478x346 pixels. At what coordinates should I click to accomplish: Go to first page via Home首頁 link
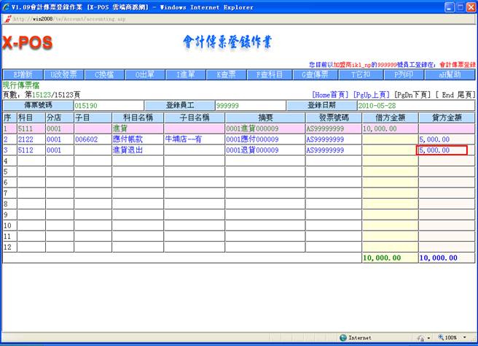tap(330, 95)
